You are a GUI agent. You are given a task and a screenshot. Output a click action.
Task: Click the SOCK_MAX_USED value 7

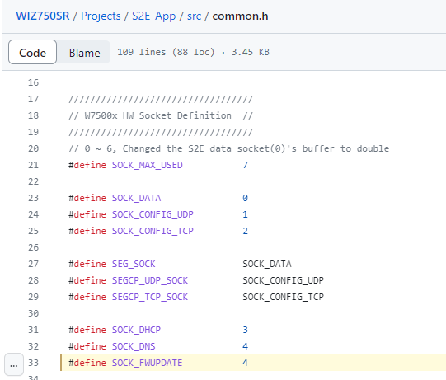pyautogui.click(x=245, y=165)
